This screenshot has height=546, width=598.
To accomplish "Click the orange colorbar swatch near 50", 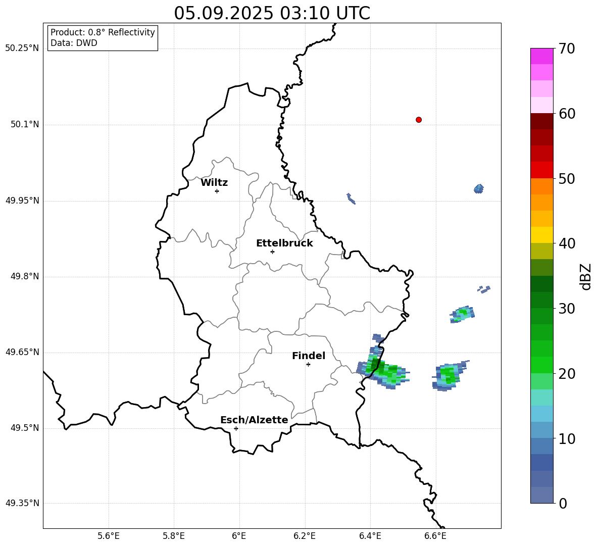I will tap(541, 186).
